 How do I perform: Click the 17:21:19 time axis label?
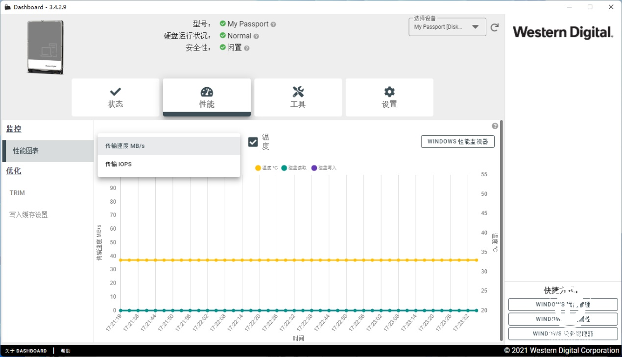click(x=114, y=323)
